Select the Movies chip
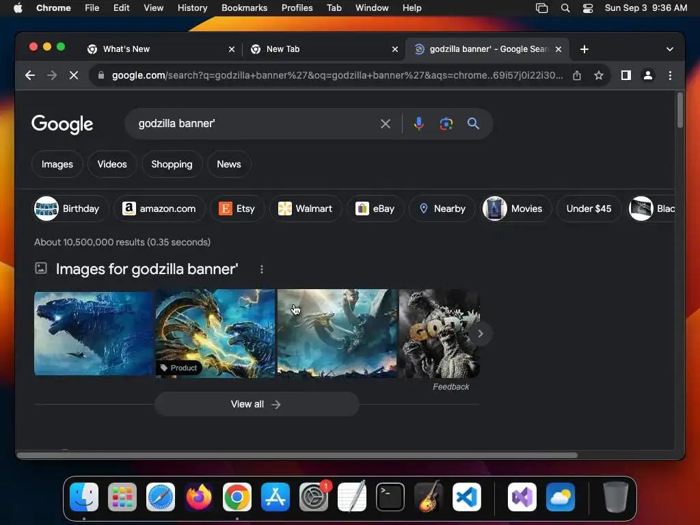700x525 pixels. pyautogui.click(x=515, y=208)
